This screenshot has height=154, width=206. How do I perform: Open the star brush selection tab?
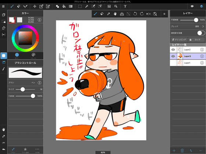pyautogui.click(x=25, y=150)
